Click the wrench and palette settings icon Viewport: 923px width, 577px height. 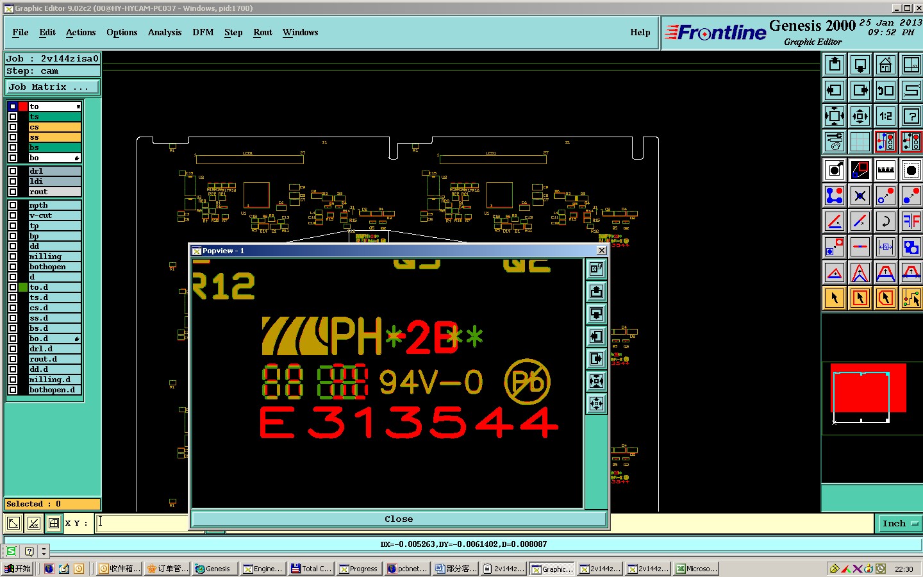click(x=835, y=142)
